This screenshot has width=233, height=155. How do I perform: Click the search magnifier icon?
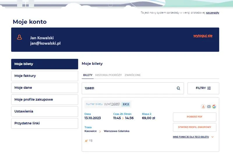tap(179, 88)
